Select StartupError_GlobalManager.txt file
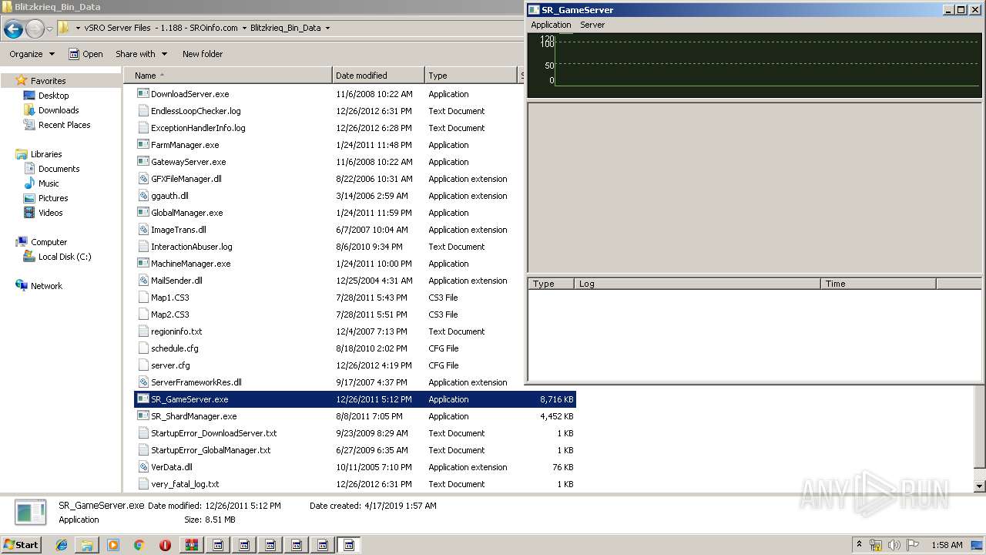This screenshot has height=555, width=986. coord(210,450)
